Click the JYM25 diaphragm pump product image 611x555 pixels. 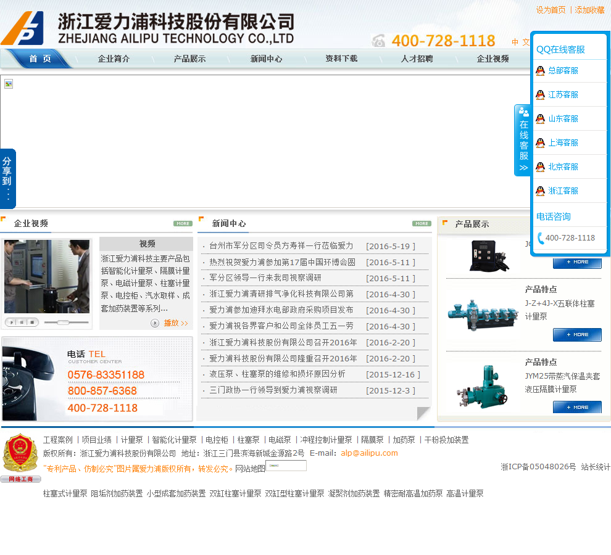(483, 387)
